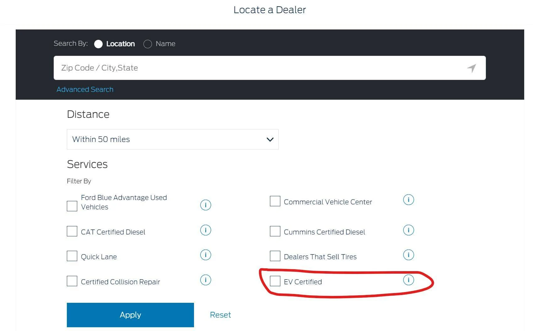Screen dimensions: 533x331
Task: Enable the Dealers That Sell Tires checkbox
Action: click(x=275, y=256)
